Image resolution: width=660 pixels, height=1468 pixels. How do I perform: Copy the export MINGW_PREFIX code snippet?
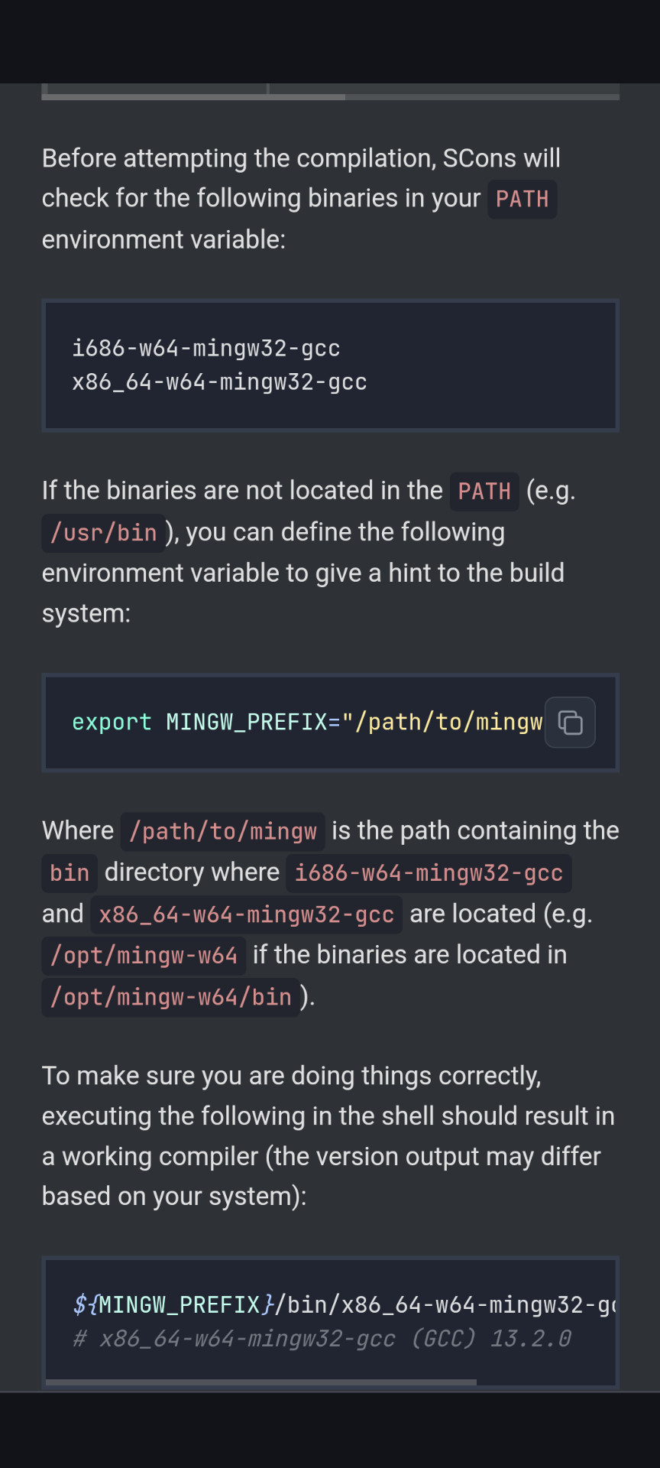(x=570, y=723)
